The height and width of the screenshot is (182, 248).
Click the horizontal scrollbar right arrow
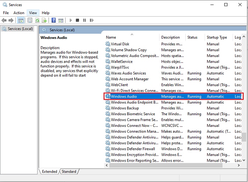point(239,165)
